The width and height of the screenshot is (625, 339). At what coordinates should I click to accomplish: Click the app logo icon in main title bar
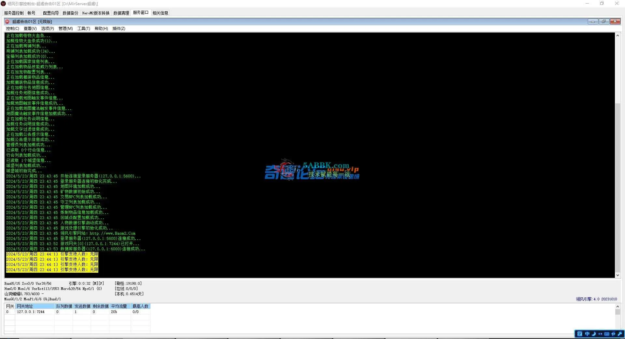point(3,4)
